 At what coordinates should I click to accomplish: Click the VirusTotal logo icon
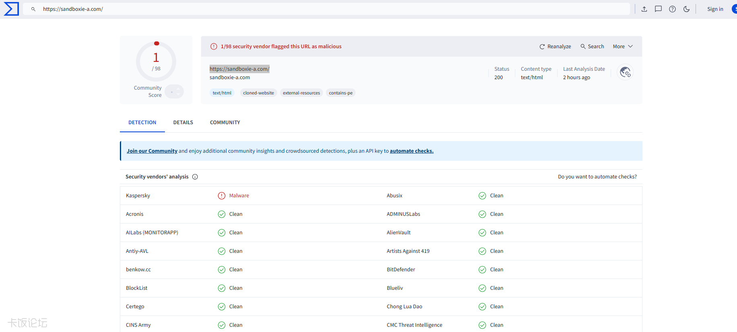tap(11, 9)
